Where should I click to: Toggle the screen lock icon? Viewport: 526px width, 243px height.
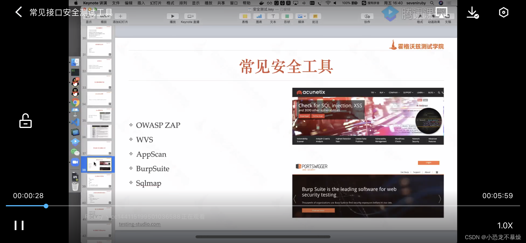click(26, 121)
